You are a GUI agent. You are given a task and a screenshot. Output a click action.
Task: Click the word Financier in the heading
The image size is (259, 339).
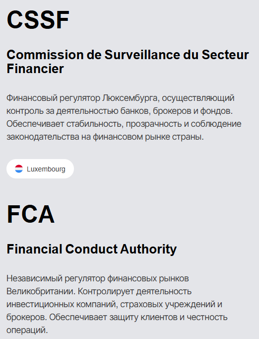coord(35,69)
